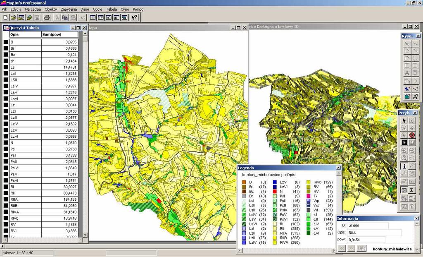Image resolution: width=423 pixels, height=257 pixels.
Task: Toggle selection box for row dr
Action: click(6, 61)
